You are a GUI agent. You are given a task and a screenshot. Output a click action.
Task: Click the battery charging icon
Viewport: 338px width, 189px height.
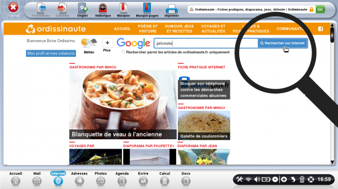(x=266, y=179)
